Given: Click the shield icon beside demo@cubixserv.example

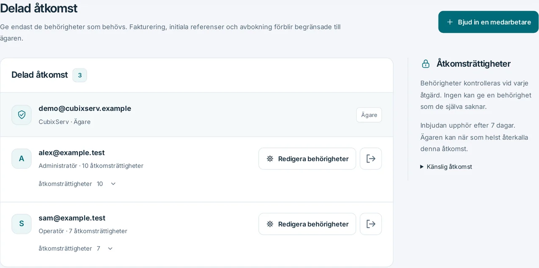Looking at the screenshot, I should click(21, 115).
